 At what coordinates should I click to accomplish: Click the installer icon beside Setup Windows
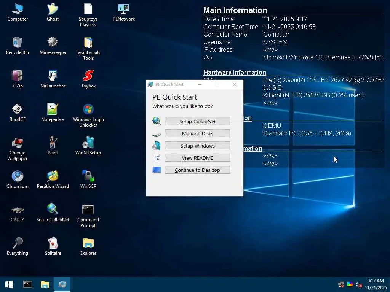pyautogui.click(x=157, y=146)
